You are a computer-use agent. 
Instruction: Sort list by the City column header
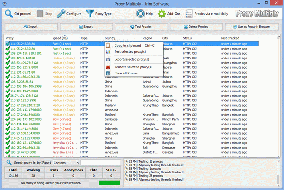(x=165, y=38)
